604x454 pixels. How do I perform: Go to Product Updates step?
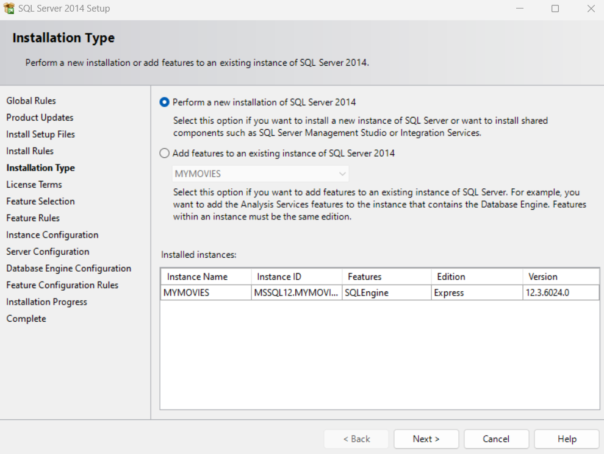(40, 118)
